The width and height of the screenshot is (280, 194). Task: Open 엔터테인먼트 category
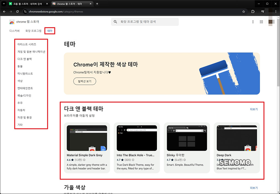coord(25,88)
